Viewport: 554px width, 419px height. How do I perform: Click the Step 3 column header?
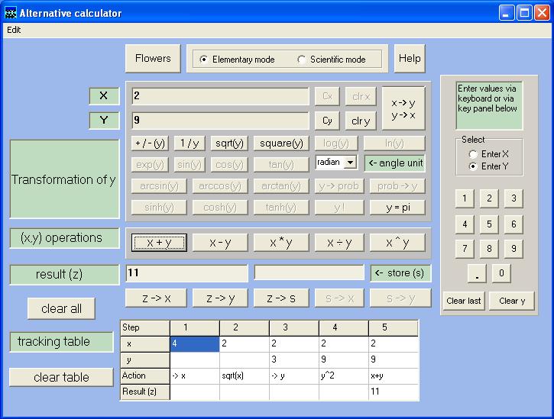294,327
